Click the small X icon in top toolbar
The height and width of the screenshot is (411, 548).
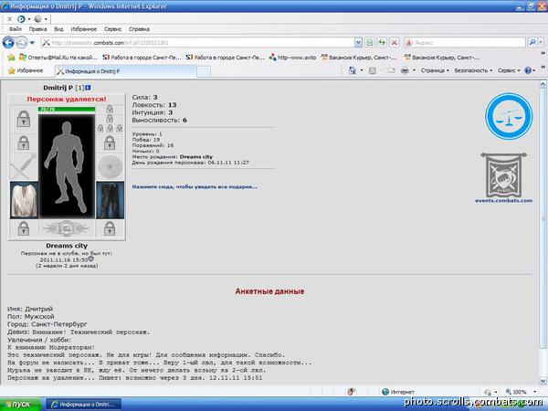click(9, 19)
